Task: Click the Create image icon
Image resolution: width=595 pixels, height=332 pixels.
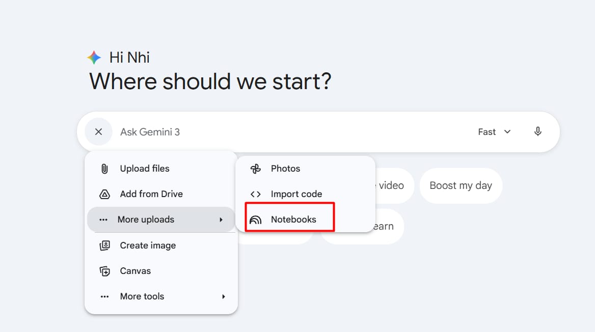Action: (104, 245)
